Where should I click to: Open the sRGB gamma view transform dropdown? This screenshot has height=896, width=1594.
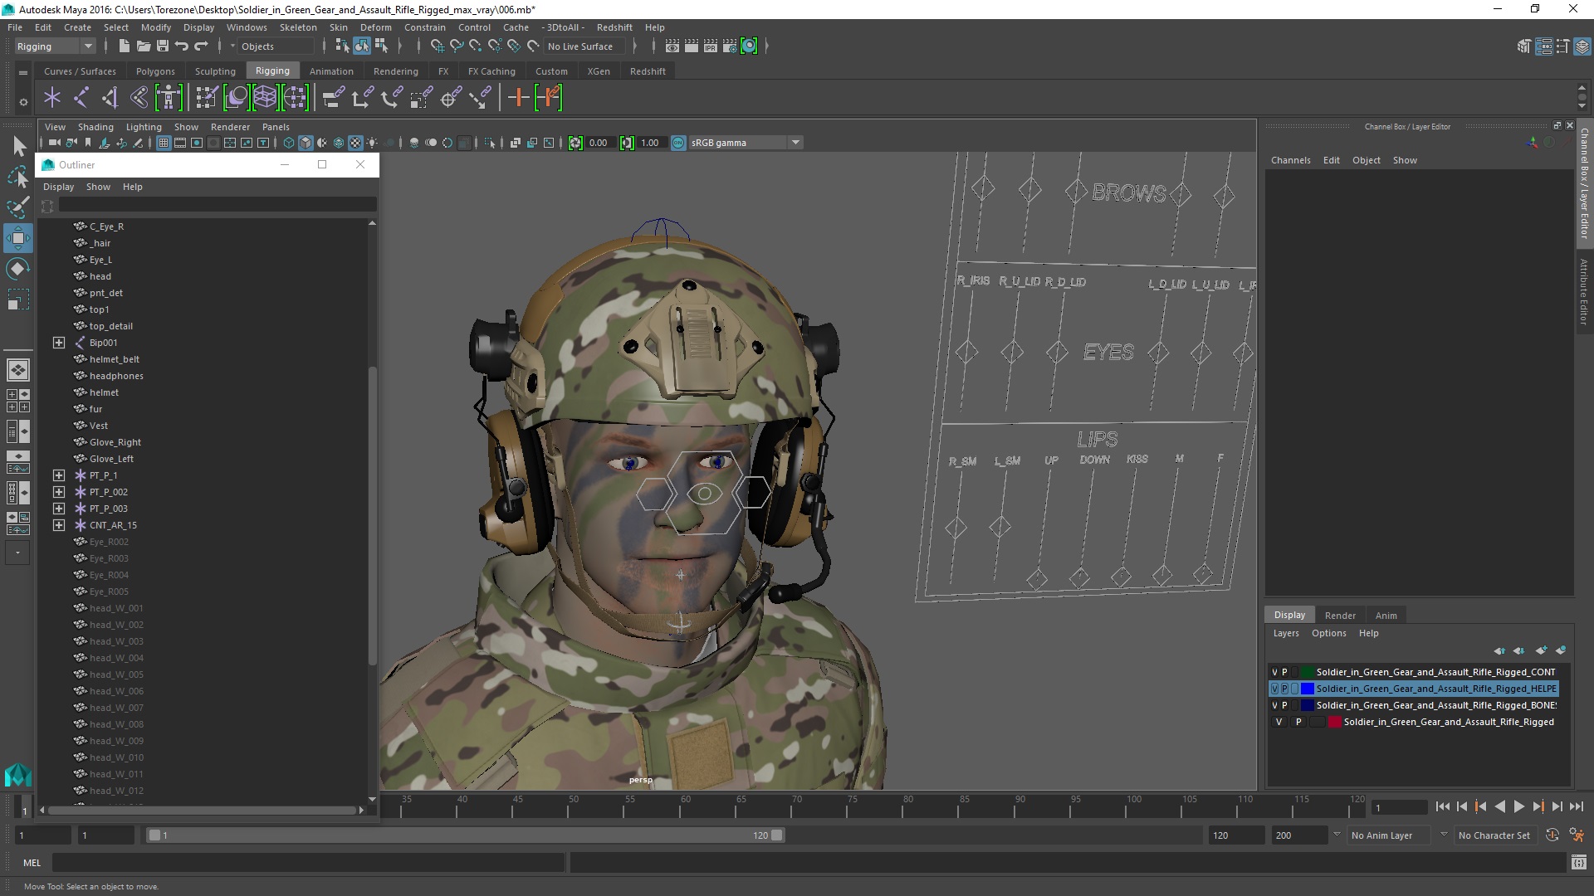coord(795,143)
